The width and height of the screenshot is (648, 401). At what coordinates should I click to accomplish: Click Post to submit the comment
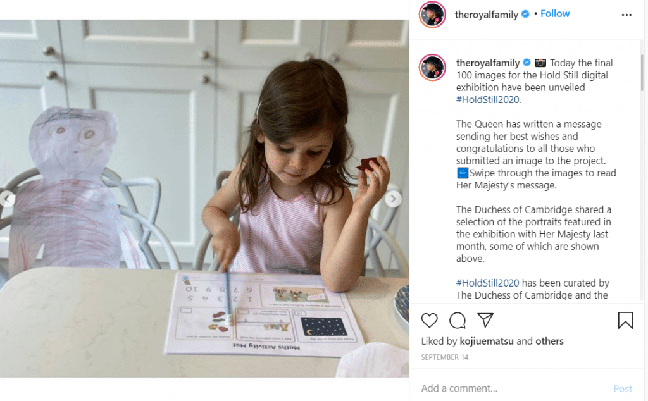coord(623,388)
